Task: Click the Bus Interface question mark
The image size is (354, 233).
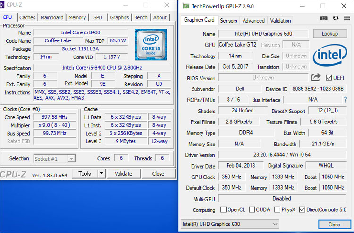Action: pyautogui.click(x=346, y=100)
